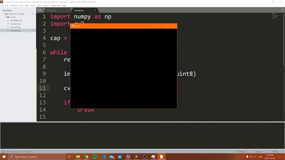Collapse the OpenCV Tutorials folder
Viewport: 285px width, 160px height.
pyautogui.click(x=3, y=14)
